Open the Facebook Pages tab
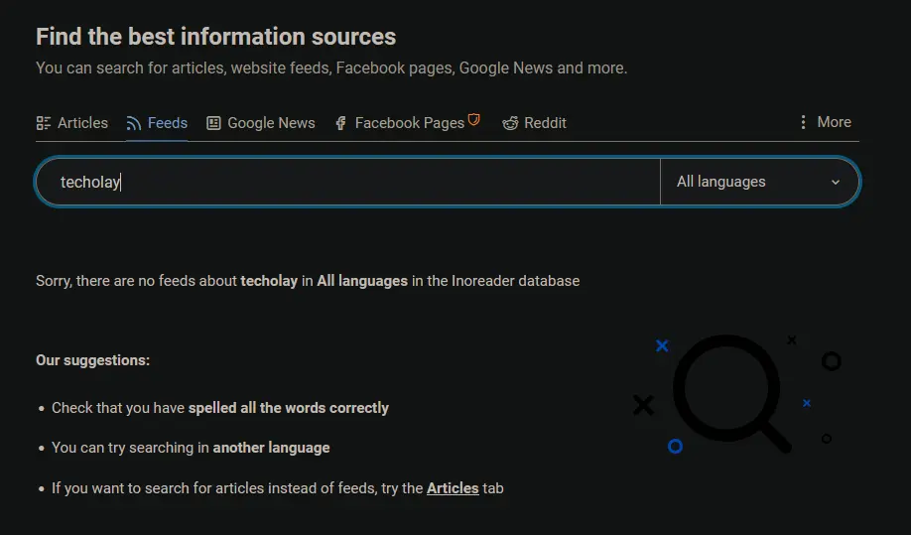The image size is (911, 535). click(407, 122)
